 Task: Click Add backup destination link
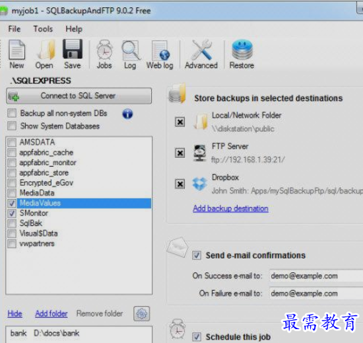(230, 209)
